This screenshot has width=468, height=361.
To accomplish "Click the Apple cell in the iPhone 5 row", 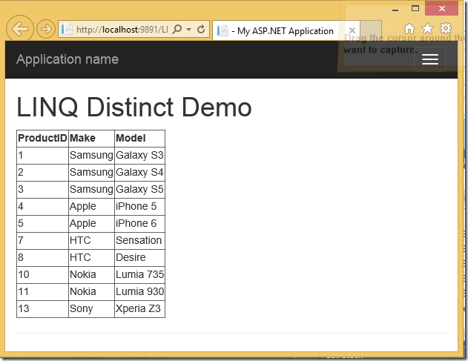I will 92,206.
